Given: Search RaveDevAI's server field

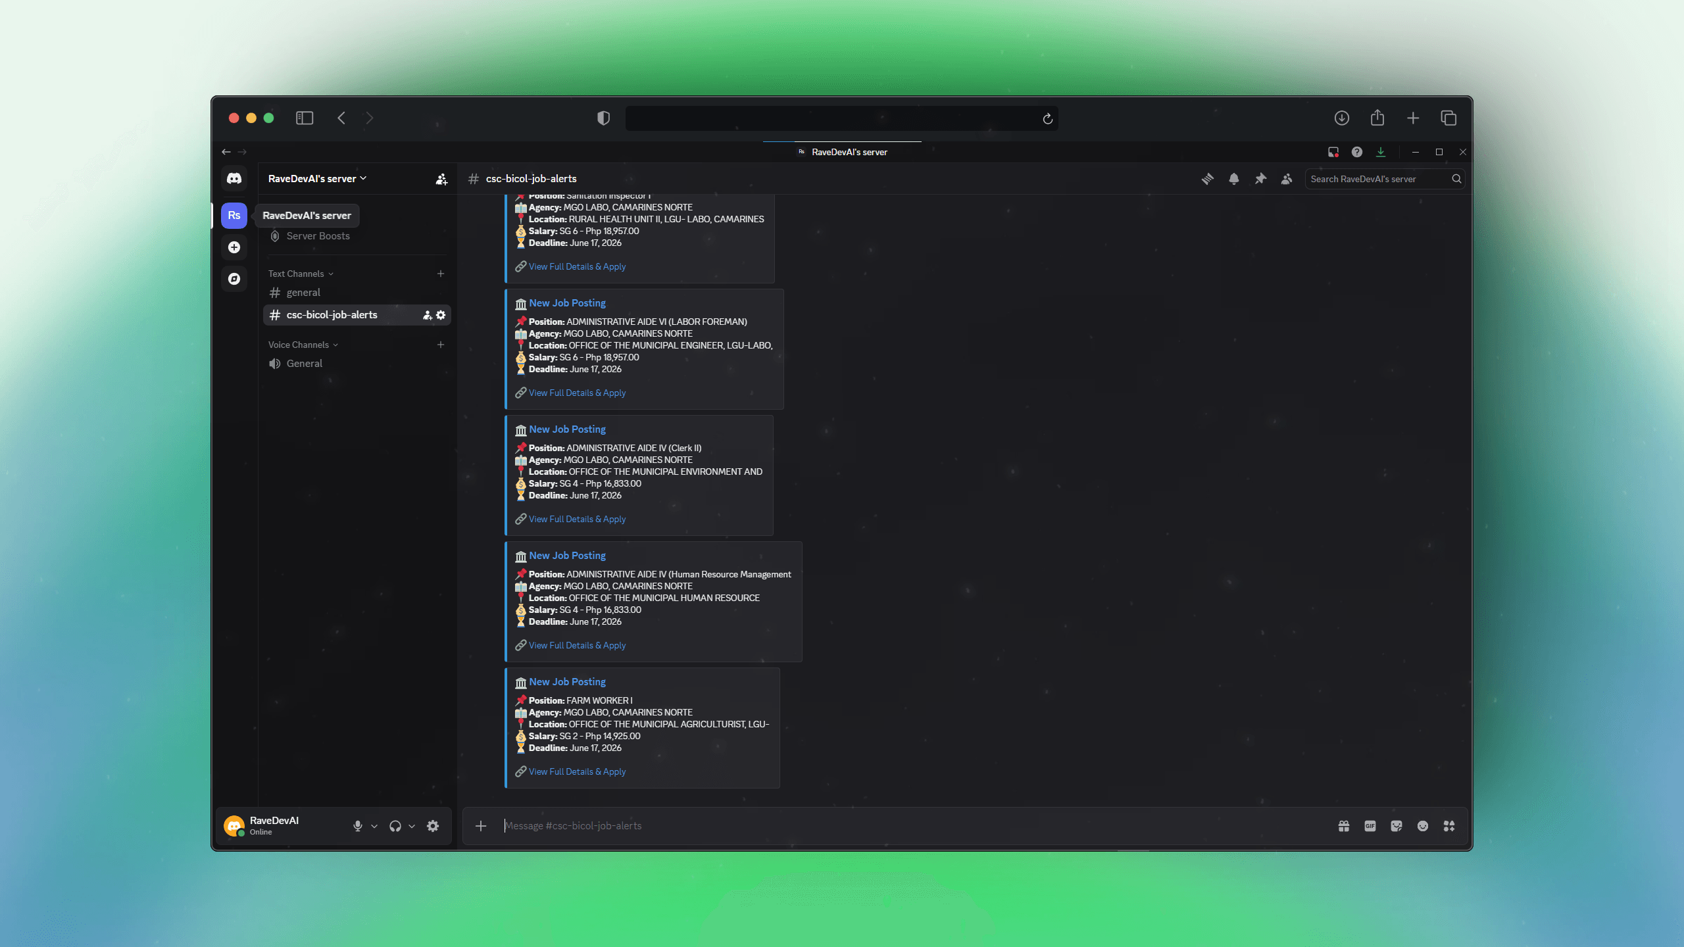Looking at the screenshot, I should [1385, 179].
